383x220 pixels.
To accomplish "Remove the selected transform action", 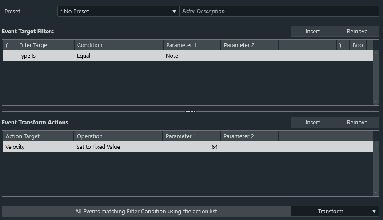I will 357,123.
